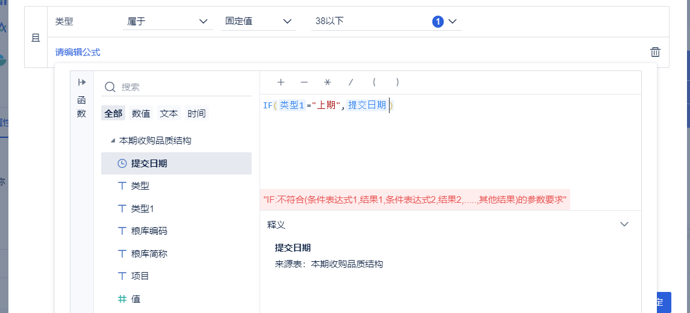Image resolution: width=690 pixels, height=313 pixels.
Task: Click the search magnifier icon
Action: 110,87
